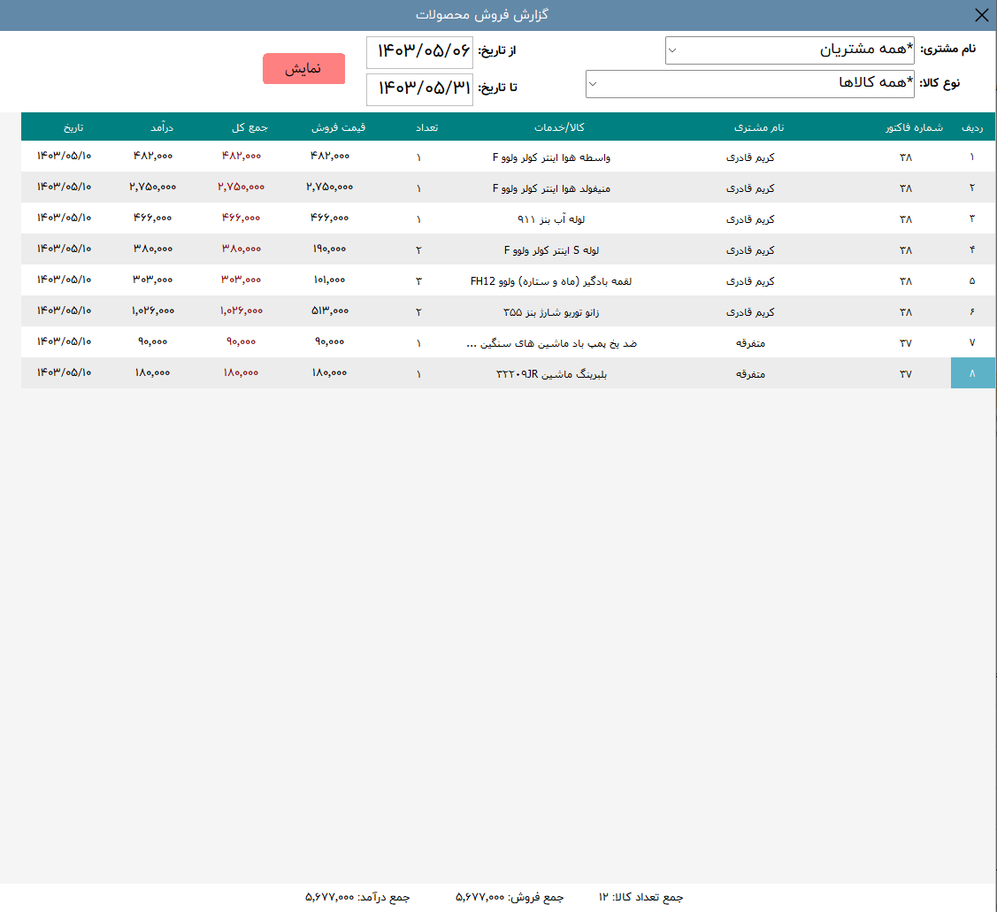The width and height of the screenshot is (997, 912).
Task: Click the red total ۲,۷۵۰,۰۰۰ cell
Action: (241, 187)
